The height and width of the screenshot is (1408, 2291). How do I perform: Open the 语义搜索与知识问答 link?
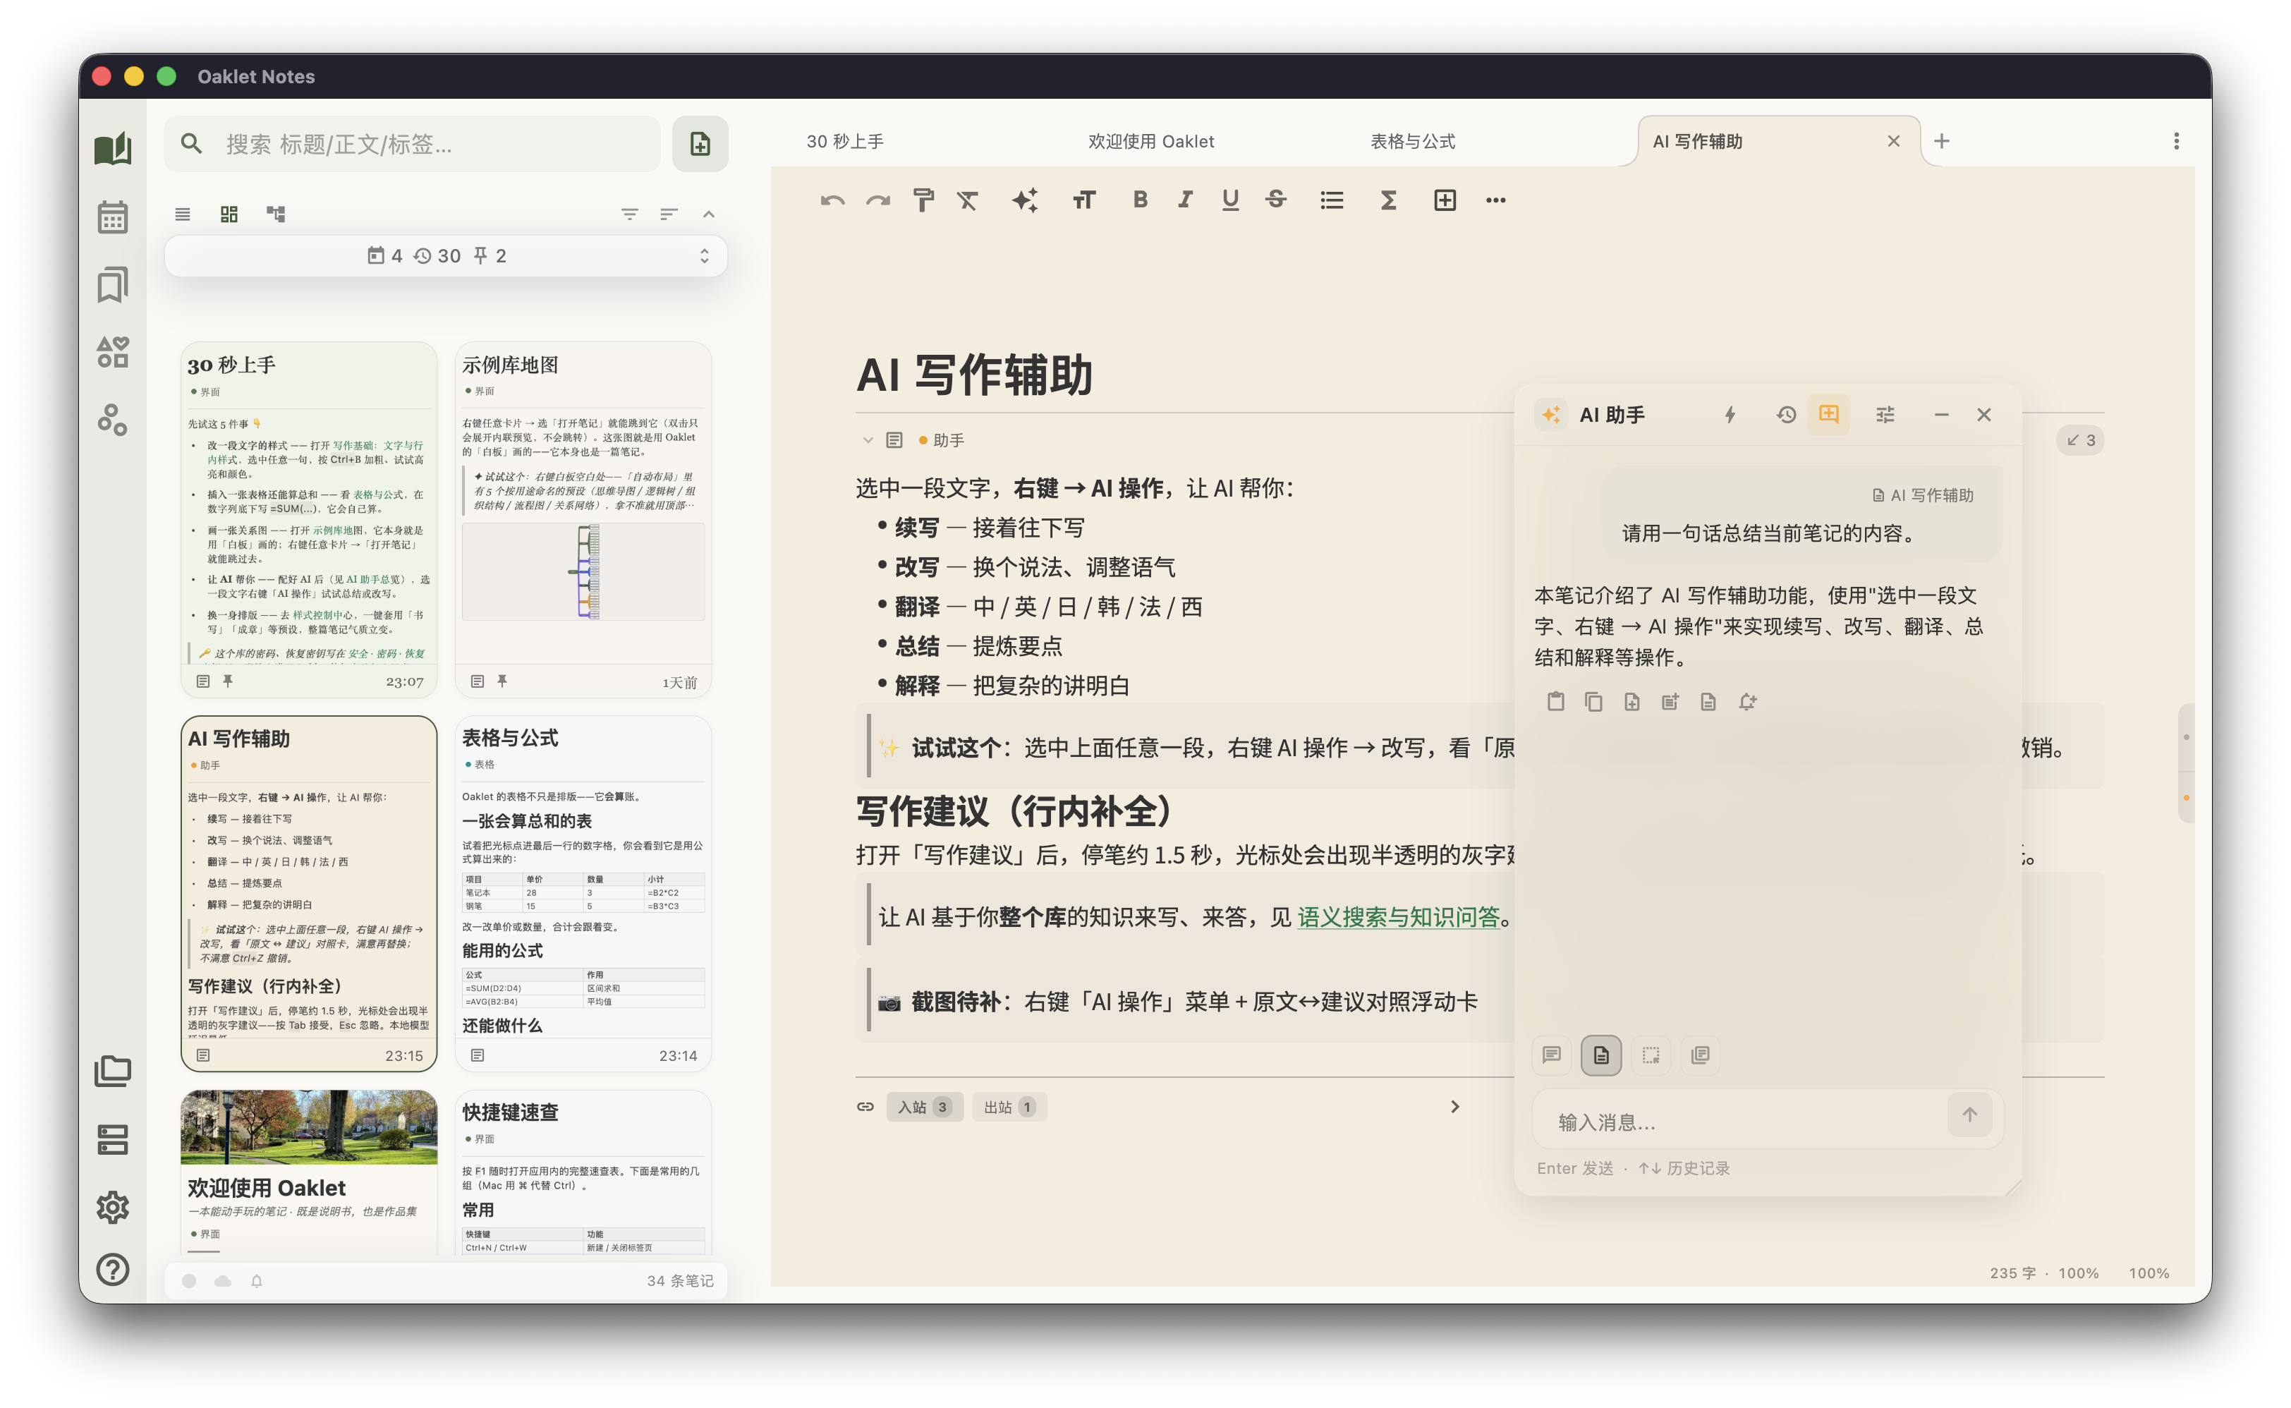click(x=1398, y=918)
